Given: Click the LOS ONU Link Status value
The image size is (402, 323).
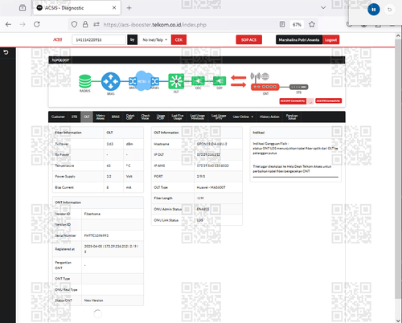Looking at the screenshot, I should [200, 220].
